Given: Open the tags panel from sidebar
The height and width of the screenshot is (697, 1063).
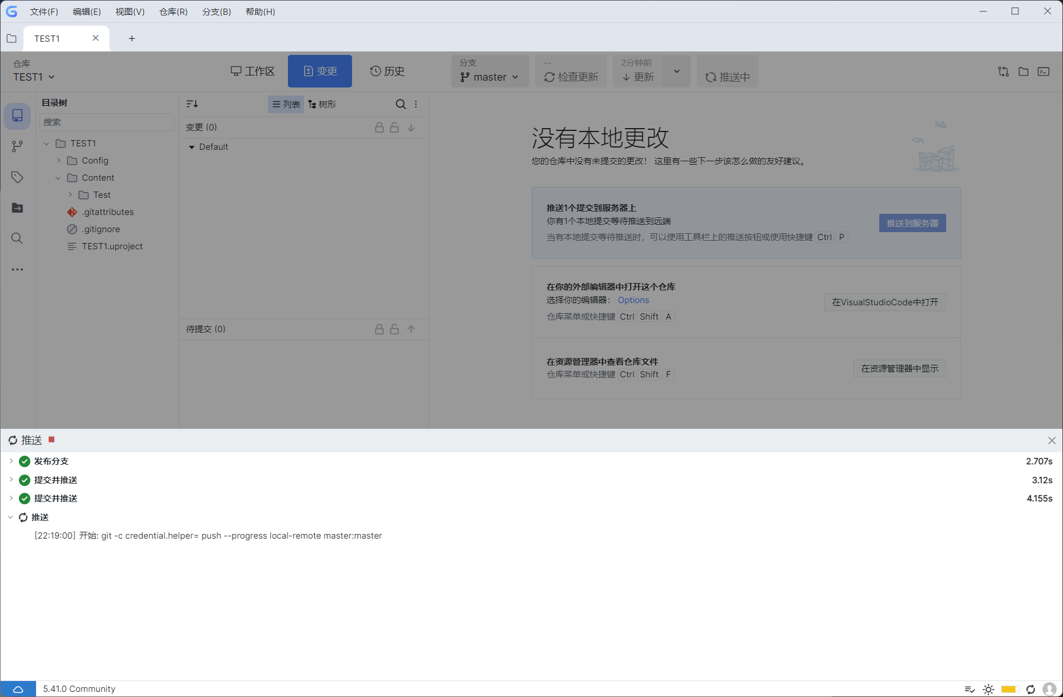Looking at the screenshot, I should (17, 177).
